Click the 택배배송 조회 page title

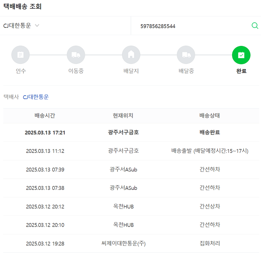point(22,7)
